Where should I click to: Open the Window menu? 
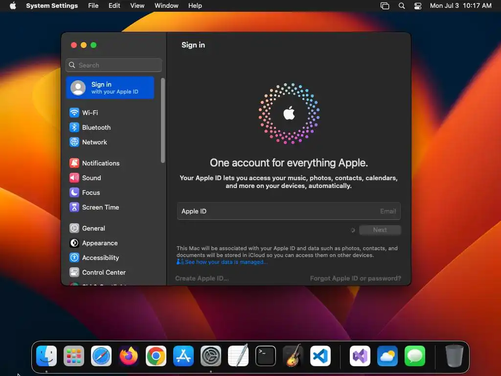(166, 6)
